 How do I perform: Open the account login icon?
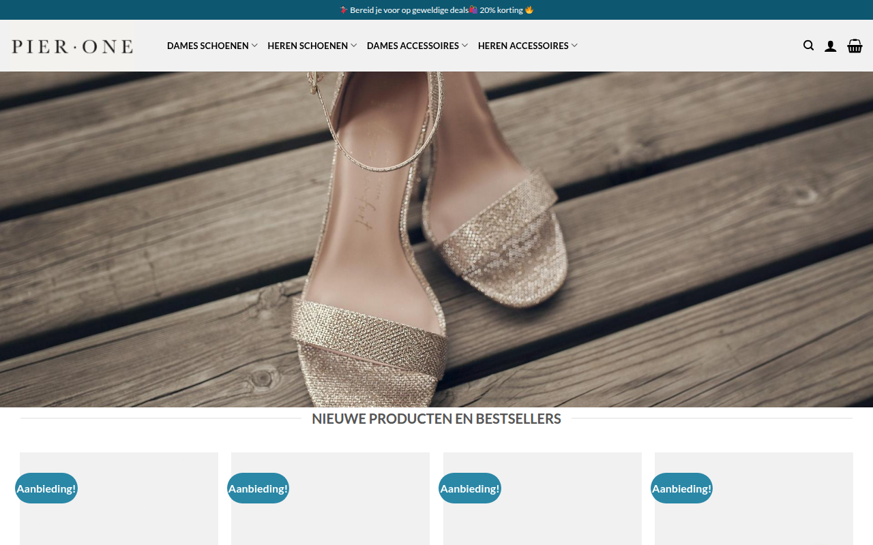click(830, 46)
